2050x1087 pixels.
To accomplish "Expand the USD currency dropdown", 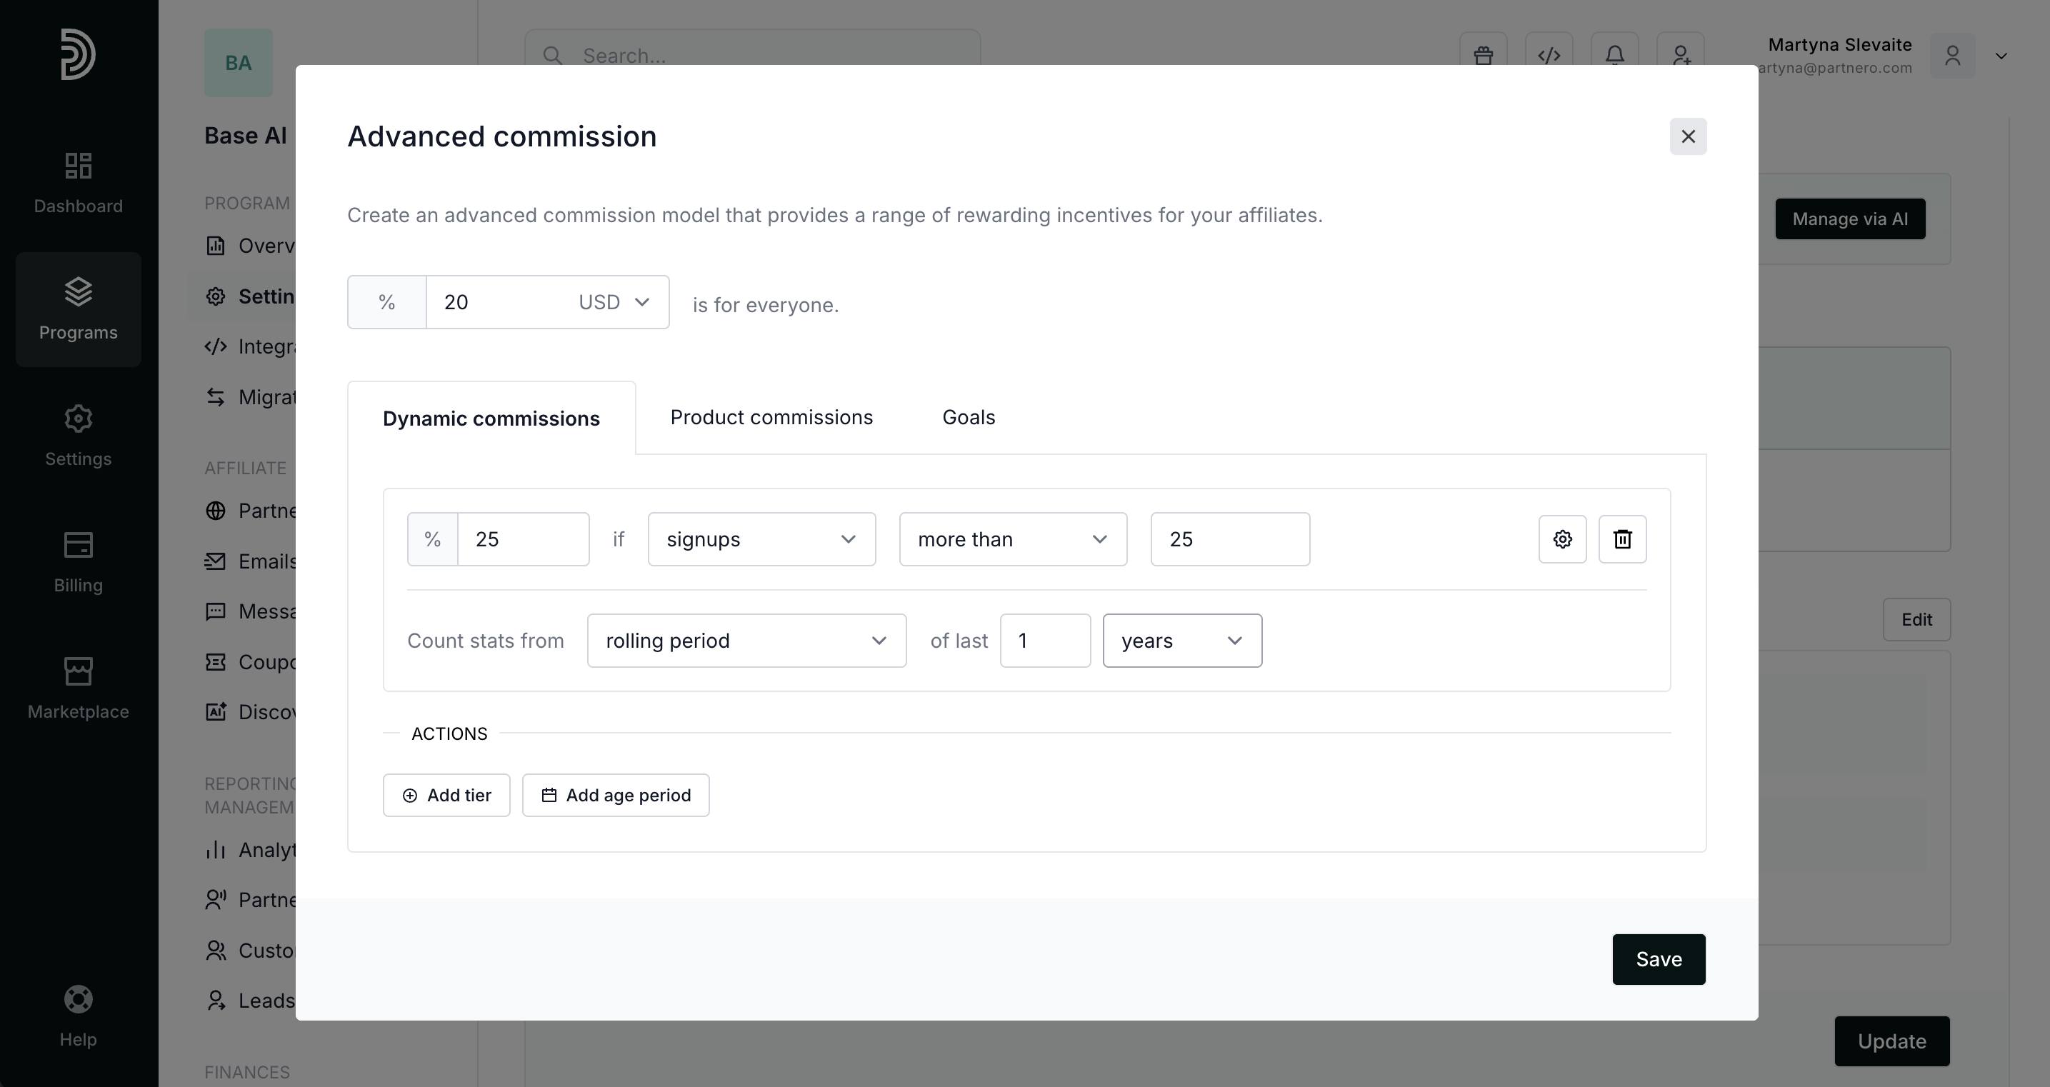I will coord(614,302).
